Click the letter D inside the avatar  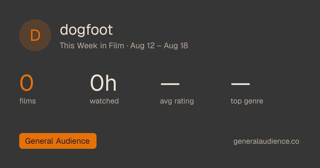click(x=35, y=35)
